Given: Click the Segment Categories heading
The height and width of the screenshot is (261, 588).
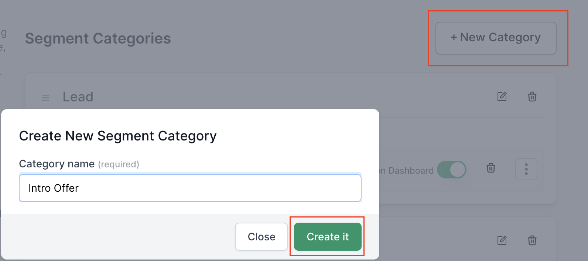Looking at the screenshot, I should 98,38.
